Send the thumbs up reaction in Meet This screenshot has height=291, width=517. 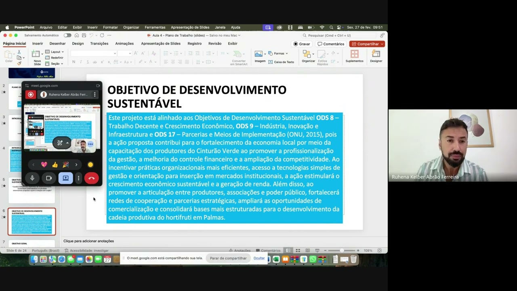55,164
